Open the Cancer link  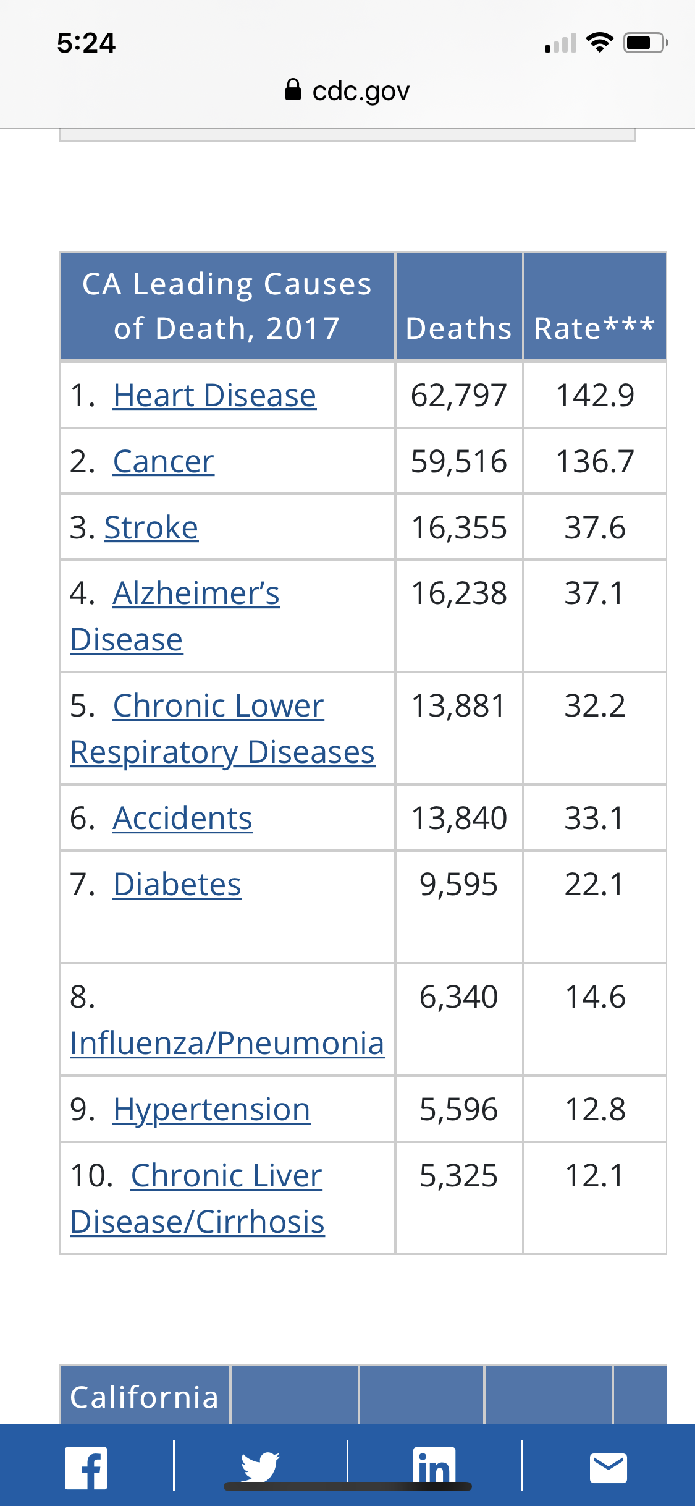click(164, 462)
